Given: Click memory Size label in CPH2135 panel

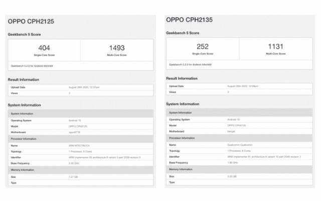Looking at the screenshot, I should click(x=172, y=176).
